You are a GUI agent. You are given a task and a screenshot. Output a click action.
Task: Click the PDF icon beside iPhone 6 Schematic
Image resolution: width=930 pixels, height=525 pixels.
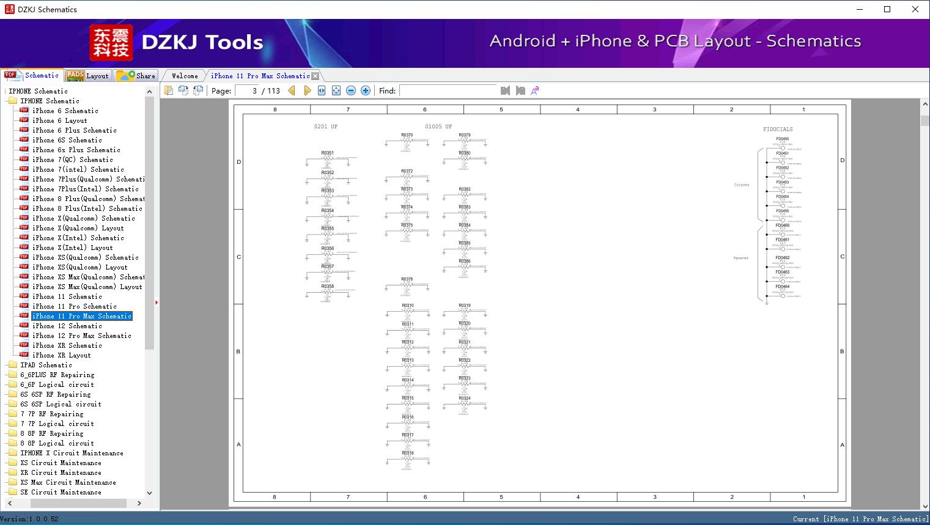24,111
